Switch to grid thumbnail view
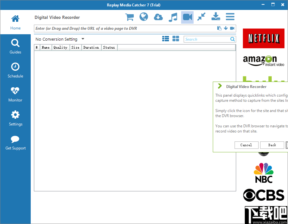This screenshot has width=288, height=224. [x=176, y=38]
